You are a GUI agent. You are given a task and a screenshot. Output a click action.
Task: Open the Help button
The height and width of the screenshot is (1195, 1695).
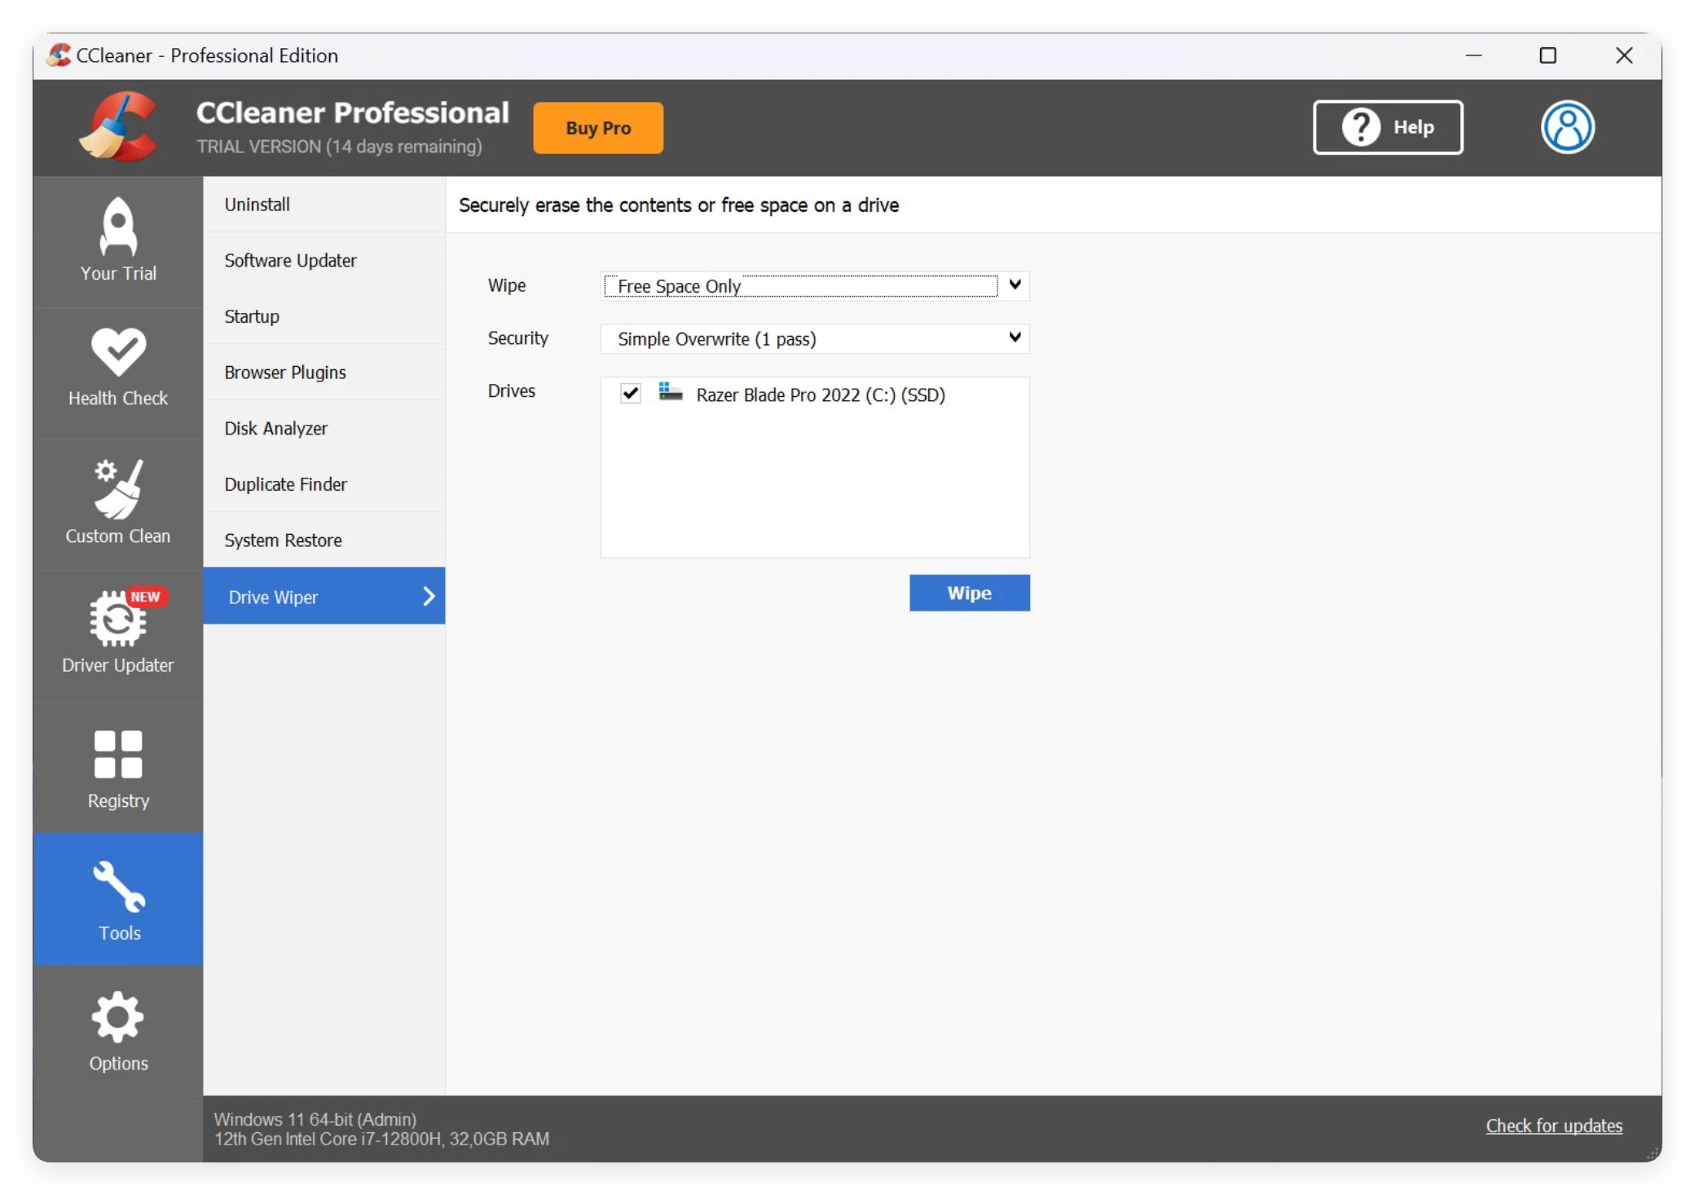tap(1388, 127)
